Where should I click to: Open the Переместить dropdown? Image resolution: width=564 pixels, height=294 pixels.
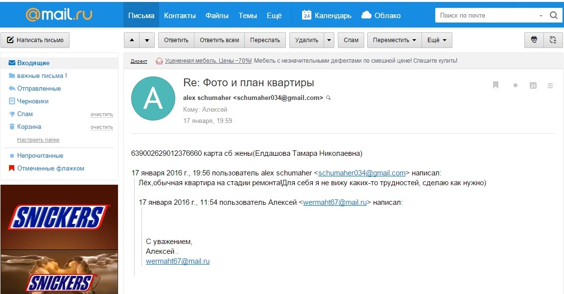395,40
